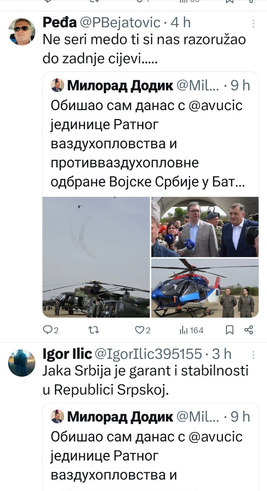This screenshot has height=491, width=267.
Task: Open Милорад Додик name in second quoted tweet
Action: coord(120,417)
